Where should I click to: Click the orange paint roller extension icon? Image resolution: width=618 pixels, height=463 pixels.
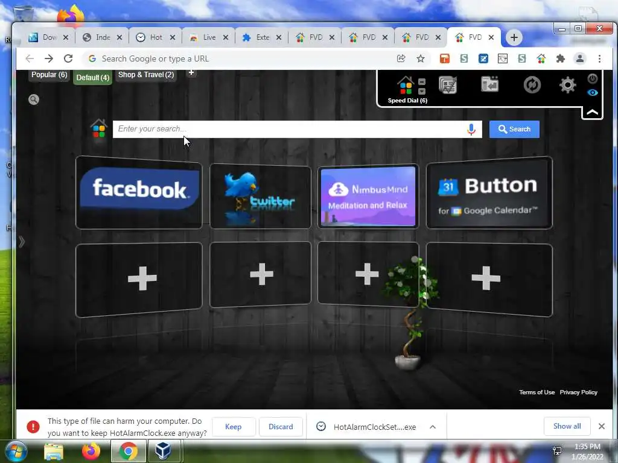pyautogui.click(x=445, y=58)
